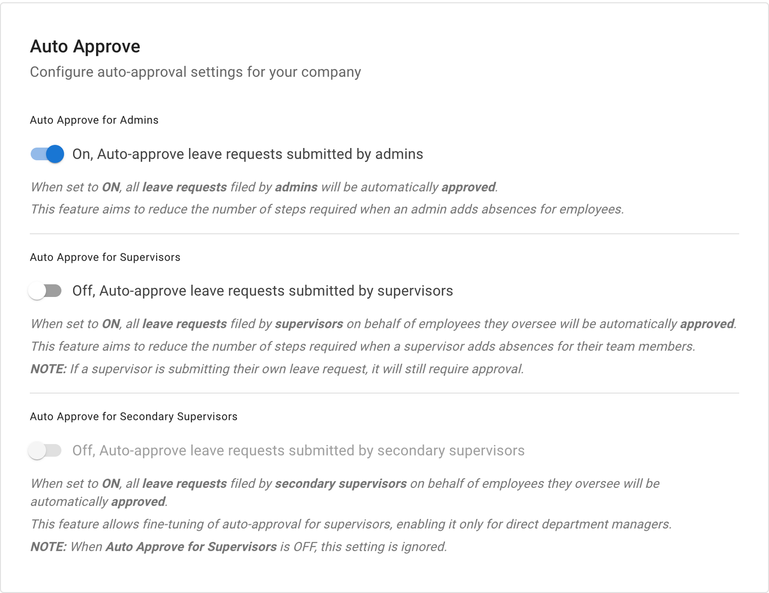Viewport: 769px width, 593px height.
Task: Select the configure auto-approval settings subtitle
Action: (196, 72)
